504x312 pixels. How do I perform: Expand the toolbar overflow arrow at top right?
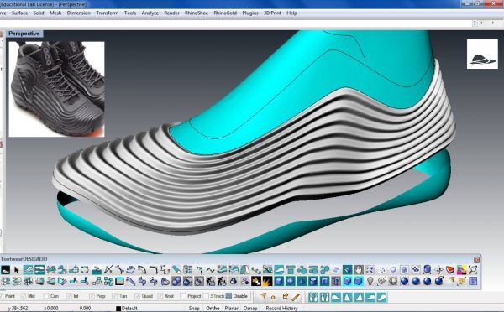click(493, 23)
